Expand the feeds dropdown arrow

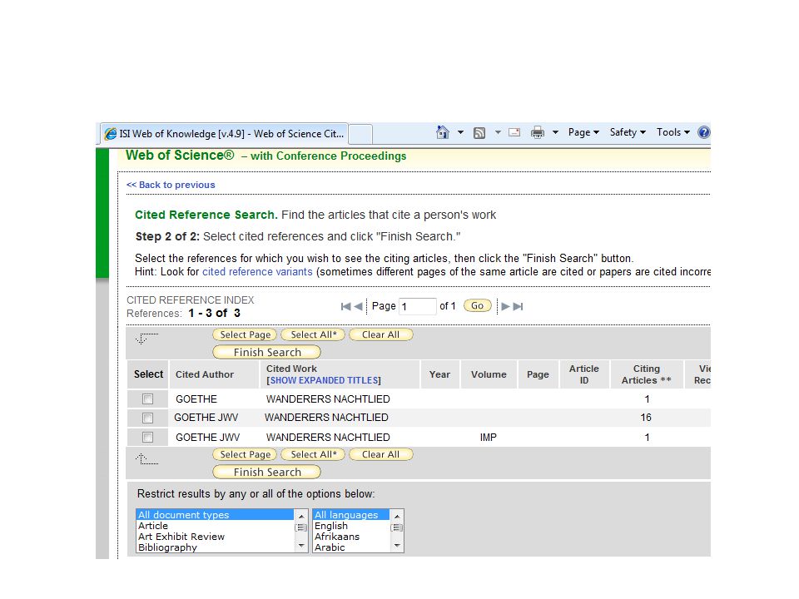[498, 132]
